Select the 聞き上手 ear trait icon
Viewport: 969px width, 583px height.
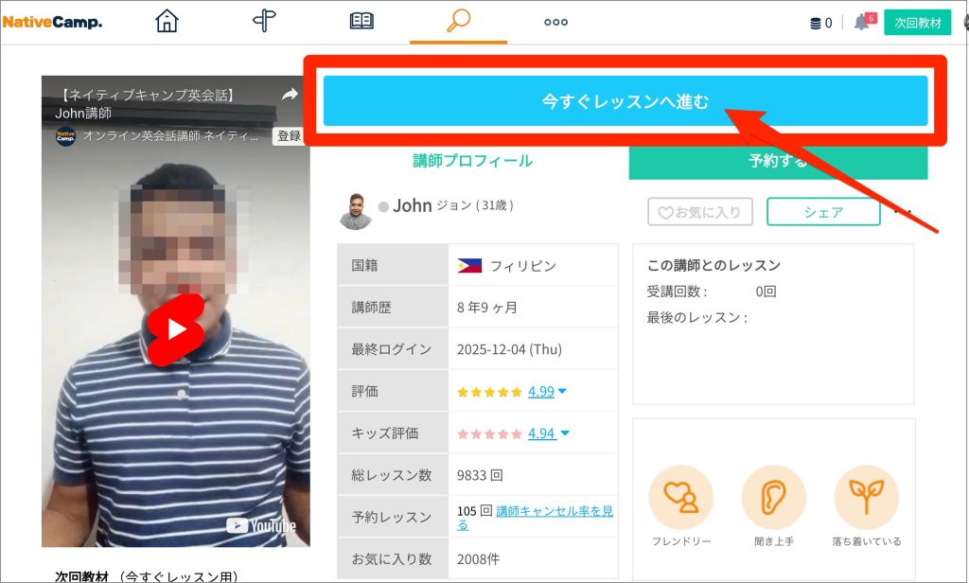coord(774,496)
